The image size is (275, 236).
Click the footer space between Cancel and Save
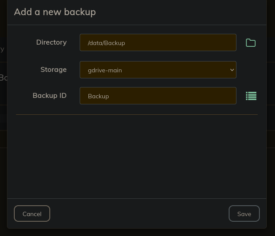(139, 213)
